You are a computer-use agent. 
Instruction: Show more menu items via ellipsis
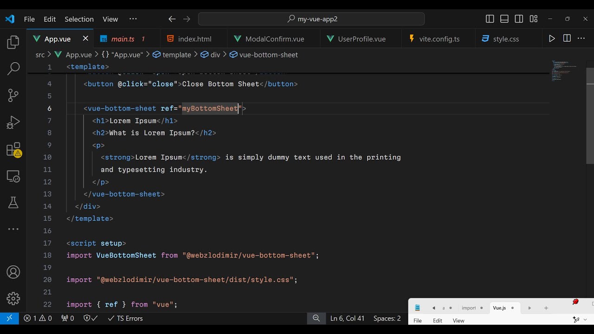point(133,19)
